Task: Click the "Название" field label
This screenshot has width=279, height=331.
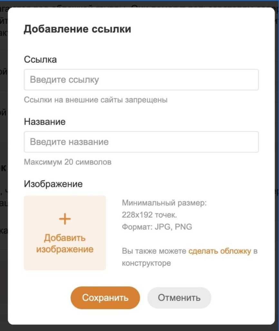Action: (x=44, y=122)
